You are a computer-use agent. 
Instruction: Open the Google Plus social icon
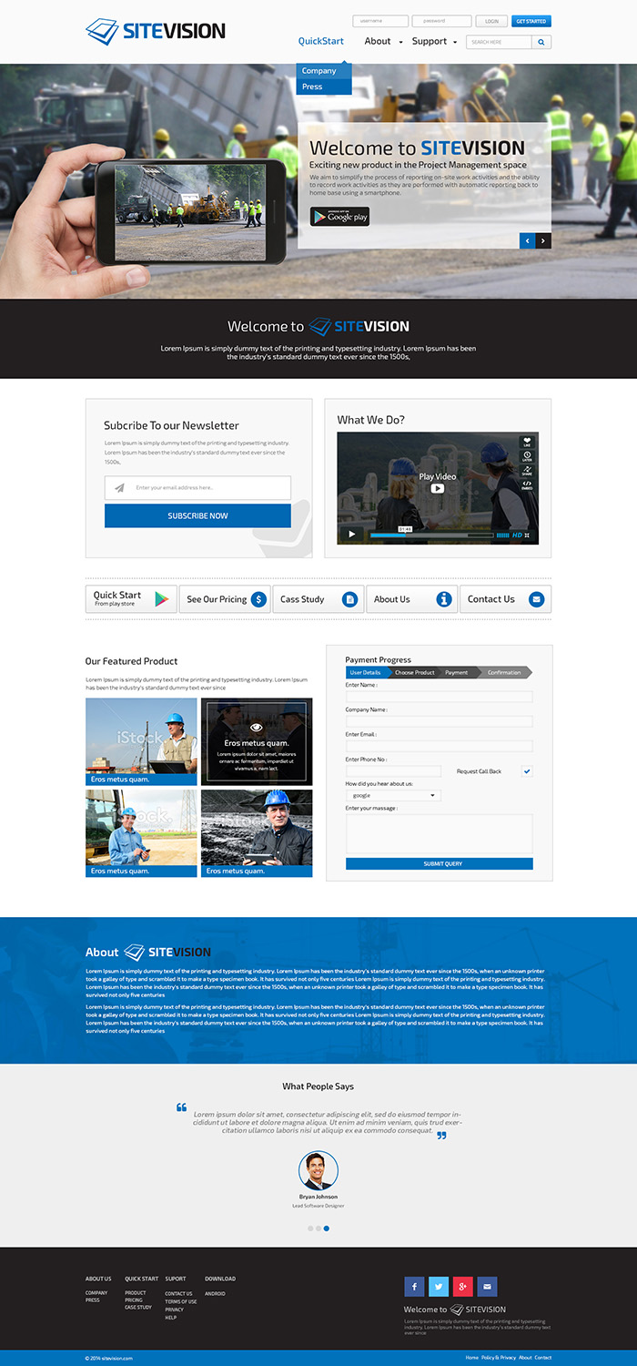tap(463, 1286)
